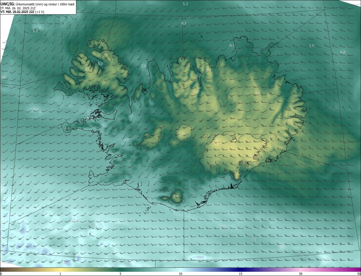The height and width of the screenshot is (276, 361).
Task: Select the 5.5 value in the northeast
Action: (x=311, y=46)
